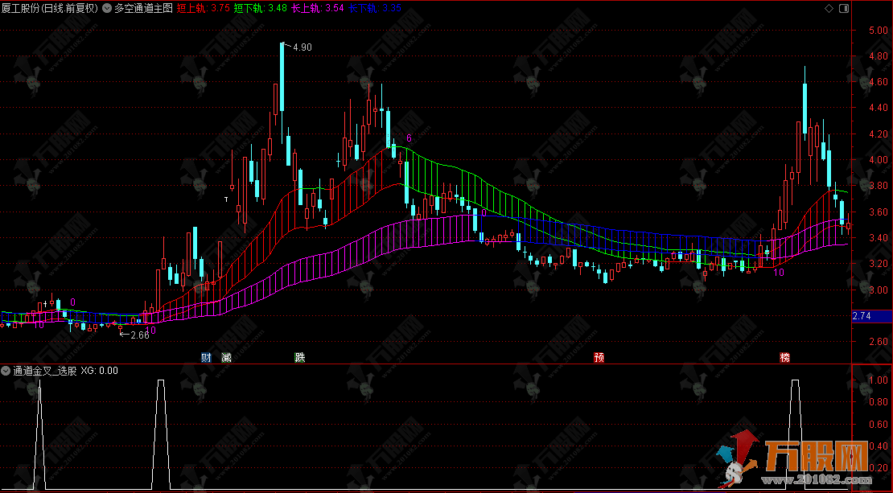Viewport: 893px width, 493px height.
Task: Click the 厦工股份(日线.前复权) stock title
Action: coord(50,8)
